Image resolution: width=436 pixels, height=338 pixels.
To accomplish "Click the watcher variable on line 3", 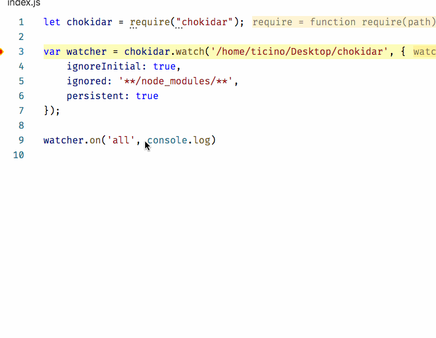I will pos(87,52).
